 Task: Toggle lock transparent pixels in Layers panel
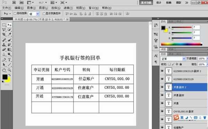coord(170,64)
